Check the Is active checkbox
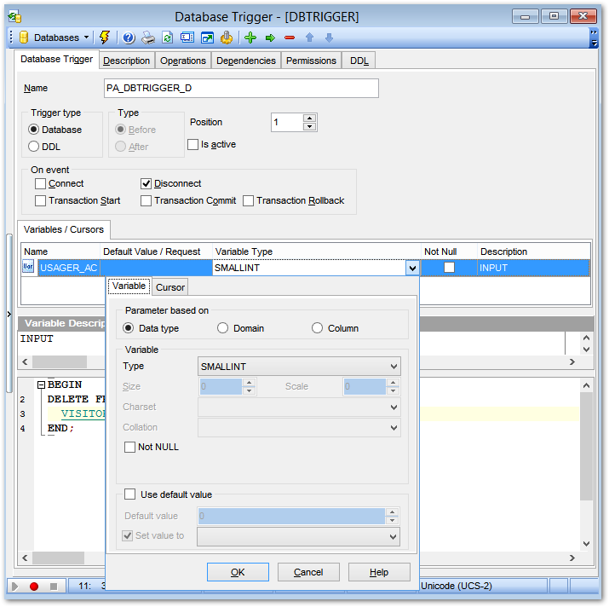The image size is (609, 607). point(192,145)
